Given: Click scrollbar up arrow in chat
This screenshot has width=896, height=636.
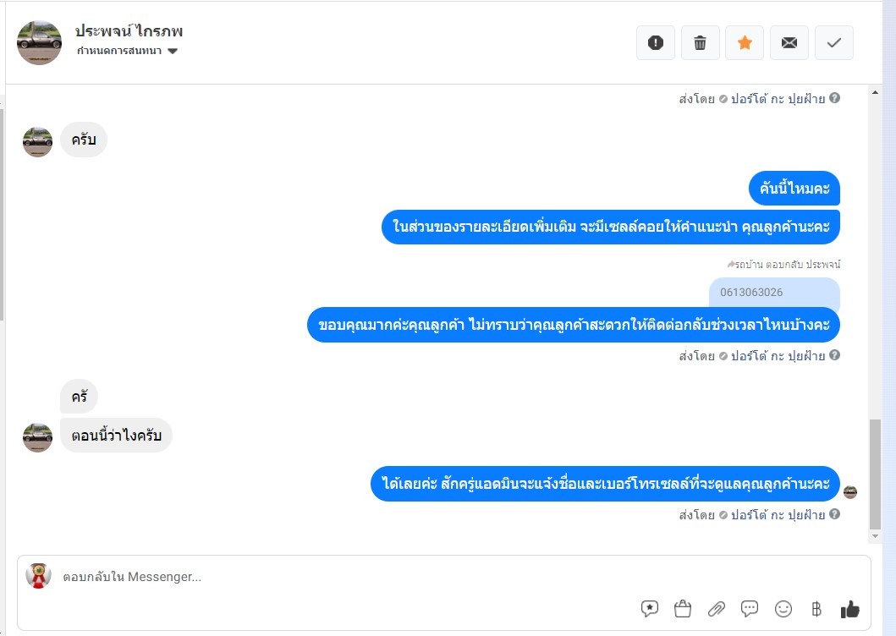Looking at the screenshot, I should (x=875, y=92).
